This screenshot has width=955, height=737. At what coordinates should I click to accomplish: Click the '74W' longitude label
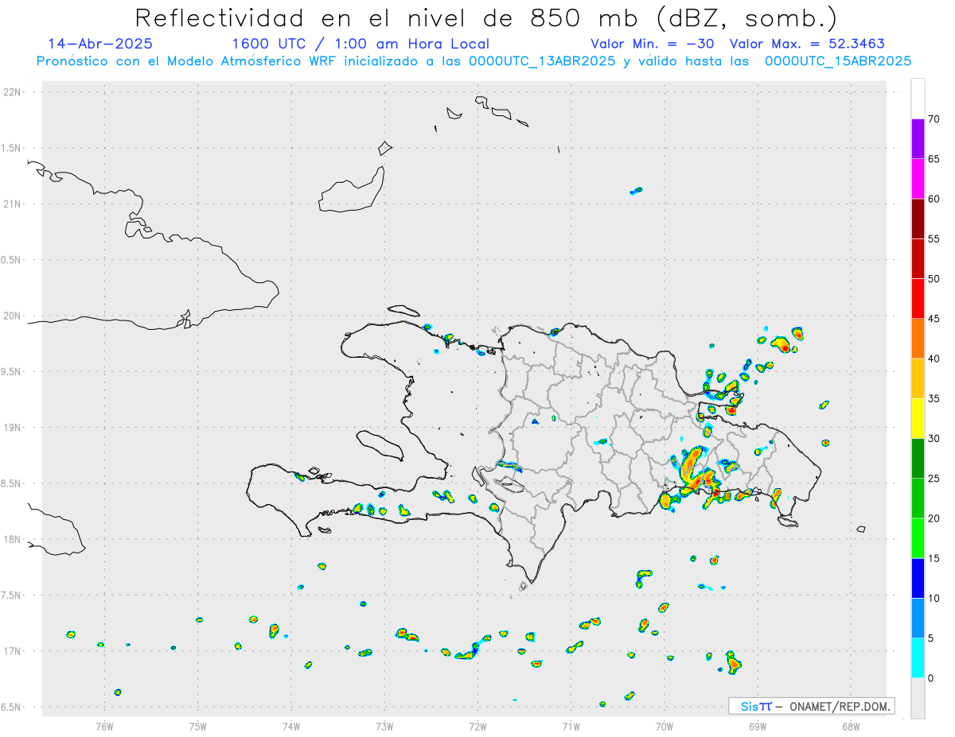(291, 725)
